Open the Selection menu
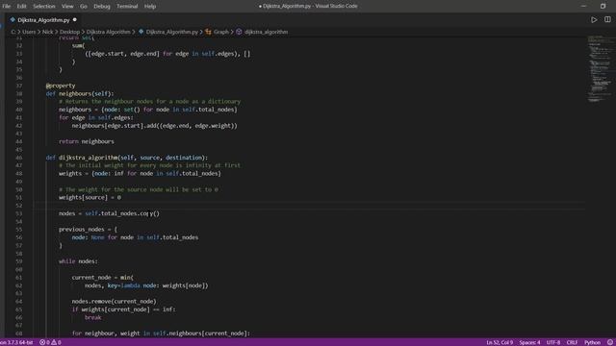Screen dimensions: 616x346 44,7
